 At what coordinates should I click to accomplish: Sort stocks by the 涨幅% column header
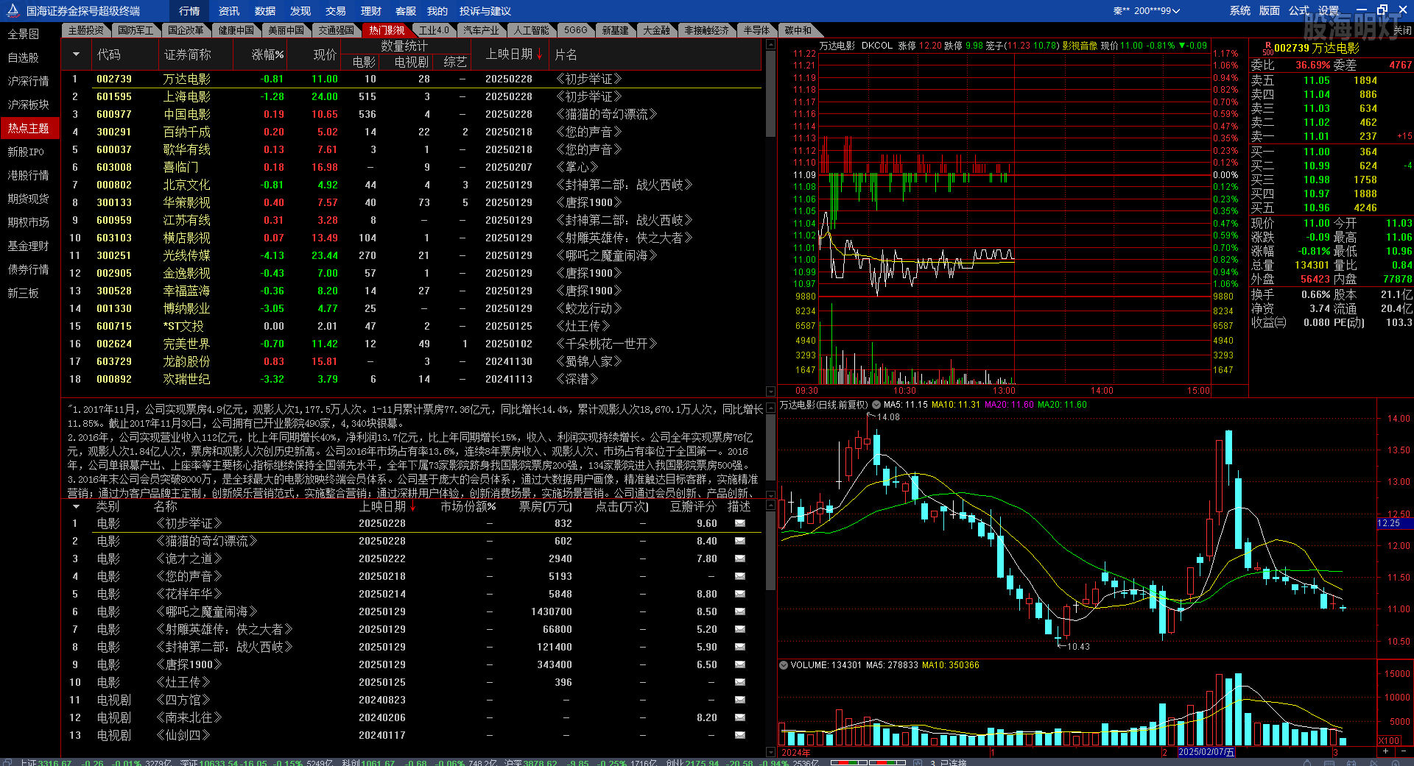point(267,54)
